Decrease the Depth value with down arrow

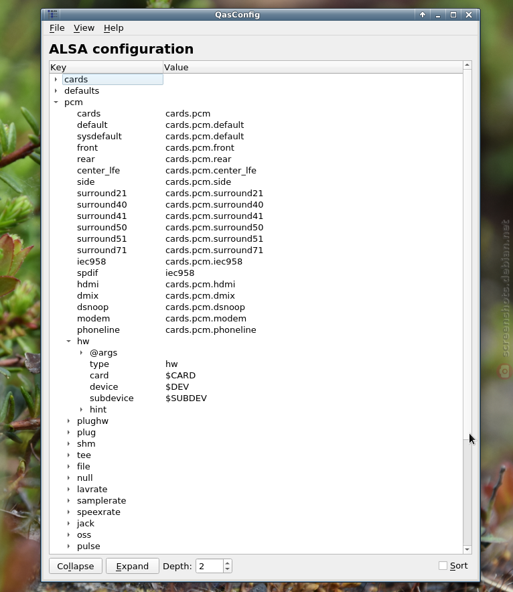pos(227,569)
